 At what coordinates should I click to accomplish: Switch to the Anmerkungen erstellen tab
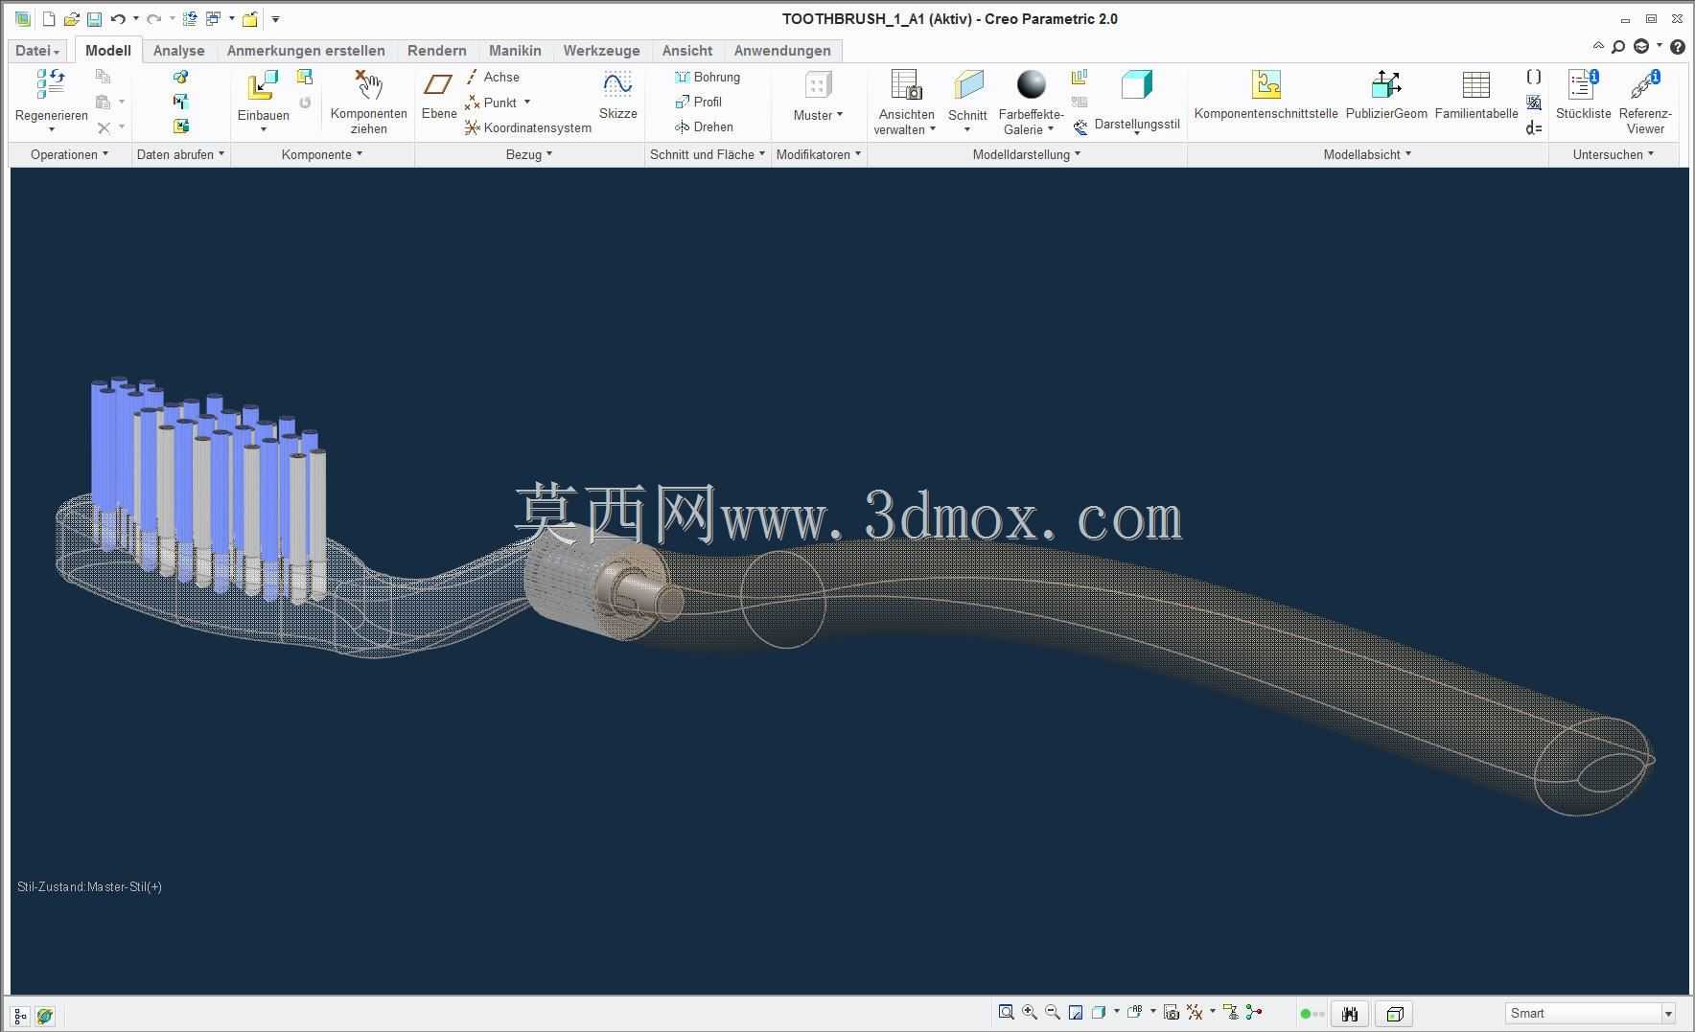click(306, 51)
